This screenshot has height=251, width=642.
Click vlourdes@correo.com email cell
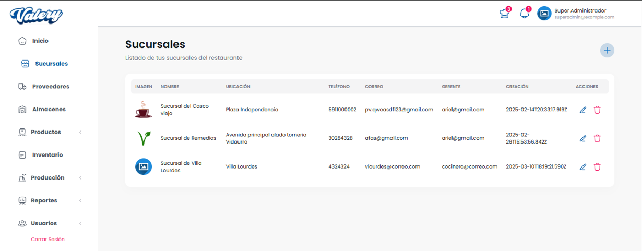393,167
